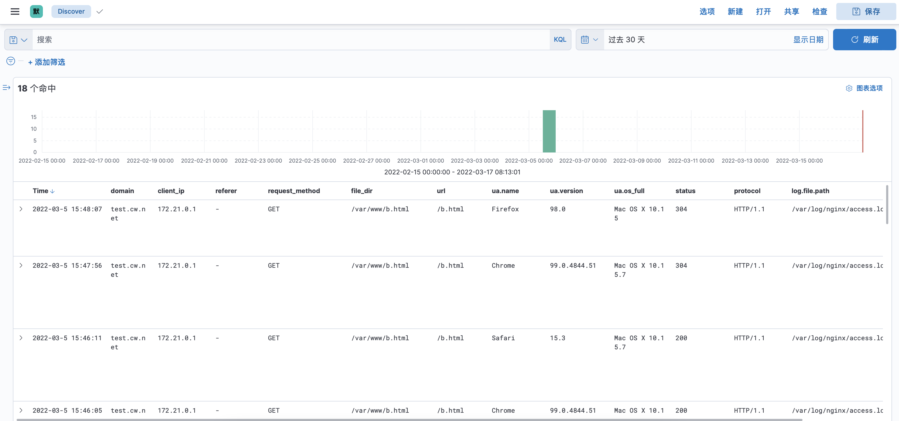
Task: Open the 共享 menu
Action: point(792,12)
